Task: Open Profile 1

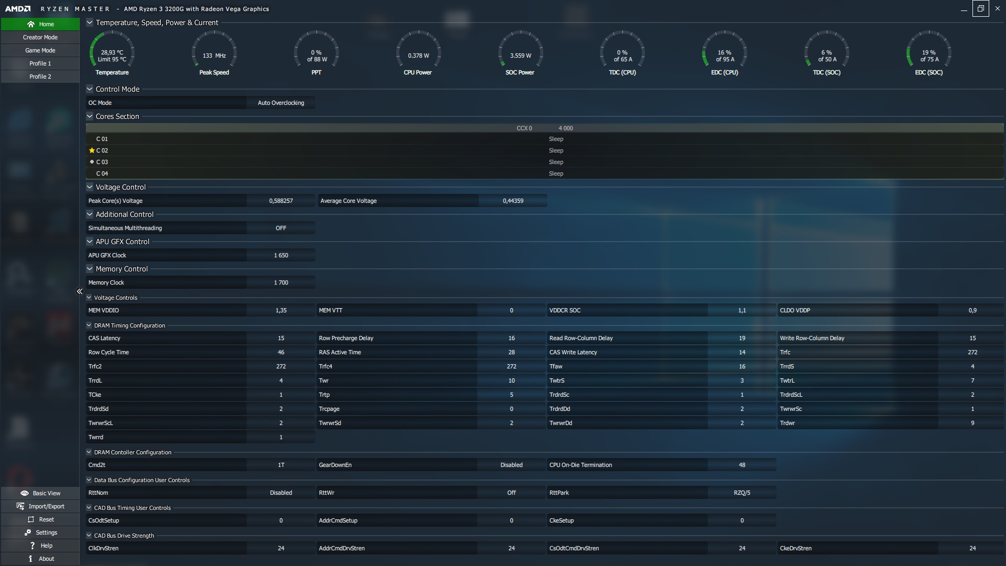Action: [x=40, y=63]
